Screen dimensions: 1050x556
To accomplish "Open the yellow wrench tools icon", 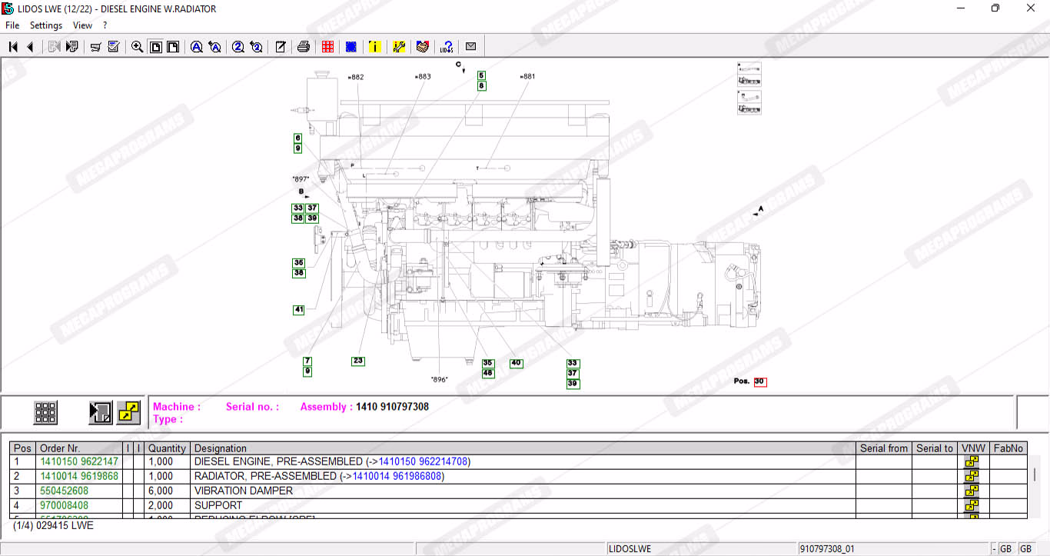I will click(399, 47).
